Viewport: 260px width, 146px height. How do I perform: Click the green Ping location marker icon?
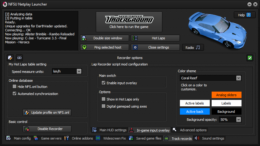pos(84,48)
